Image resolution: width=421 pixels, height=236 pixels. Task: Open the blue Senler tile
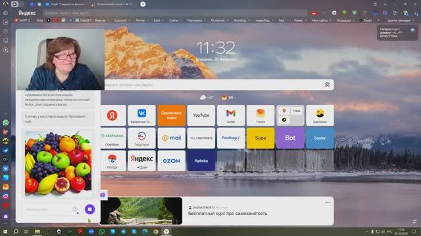(x=320, y=138)
